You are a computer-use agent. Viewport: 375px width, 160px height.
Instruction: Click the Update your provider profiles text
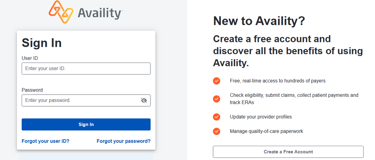(x=261, y=117)
